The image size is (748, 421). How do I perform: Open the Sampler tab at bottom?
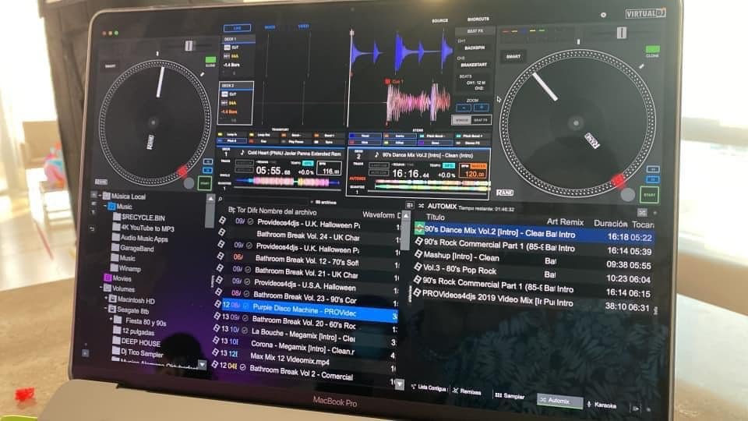point(510,396)
